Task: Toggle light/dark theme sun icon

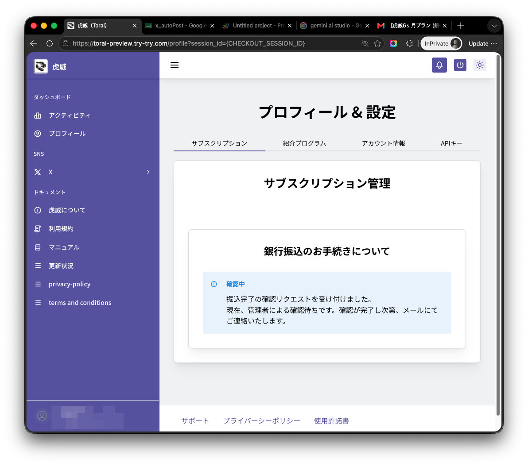Action: (x=480, y=65)
